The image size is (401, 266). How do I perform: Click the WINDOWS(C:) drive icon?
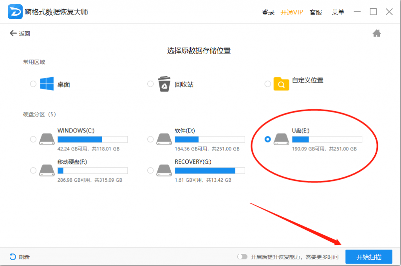[x=47, y=139]
